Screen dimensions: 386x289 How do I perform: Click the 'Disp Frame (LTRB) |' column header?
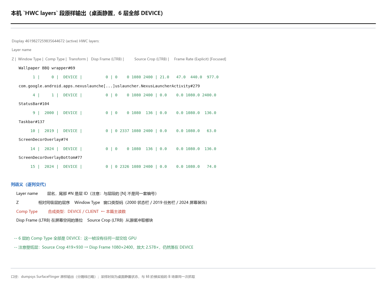click(107, 59)
